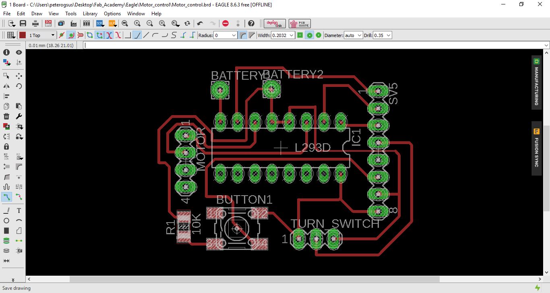Open the Draw menu

(37, 14)
